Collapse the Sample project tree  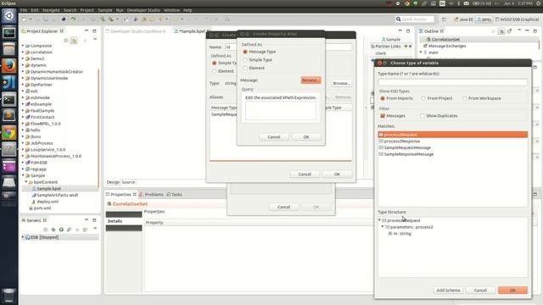click(23, 175)
